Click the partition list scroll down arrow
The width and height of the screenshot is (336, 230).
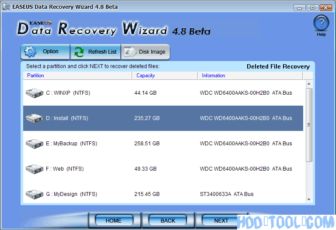(309, 199)
